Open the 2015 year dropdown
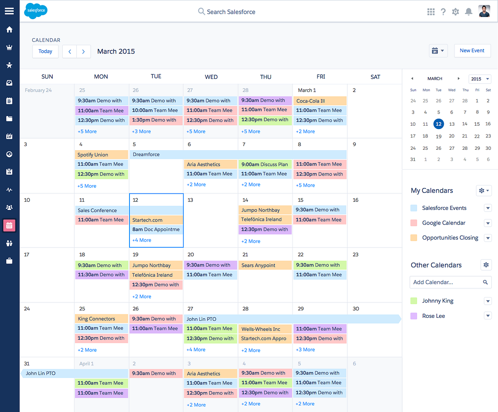This screenshot has height=412, width=498. click(480, 79)
